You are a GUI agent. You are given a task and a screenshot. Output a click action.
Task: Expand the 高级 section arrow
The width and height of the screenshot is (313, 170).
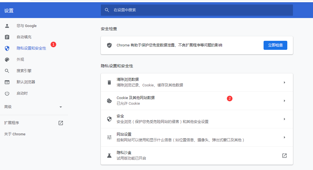tap(61, 107)
